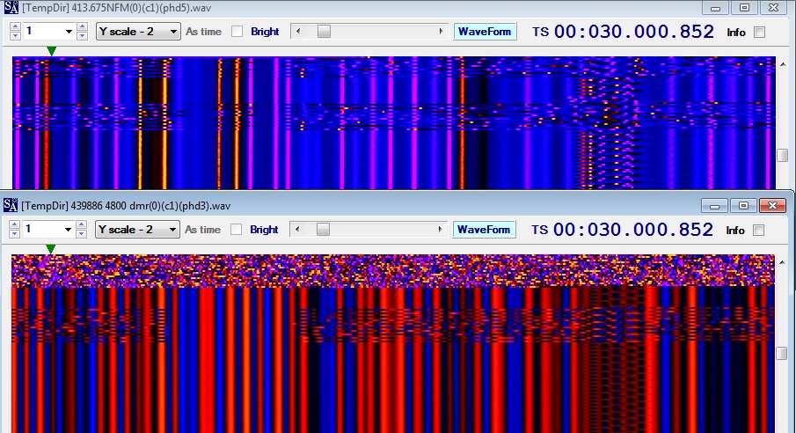Click right down-stepper arrow beside combo in 413.675NFM window
The height and width of the screenshot is (433, 796).
click(83, 35)
